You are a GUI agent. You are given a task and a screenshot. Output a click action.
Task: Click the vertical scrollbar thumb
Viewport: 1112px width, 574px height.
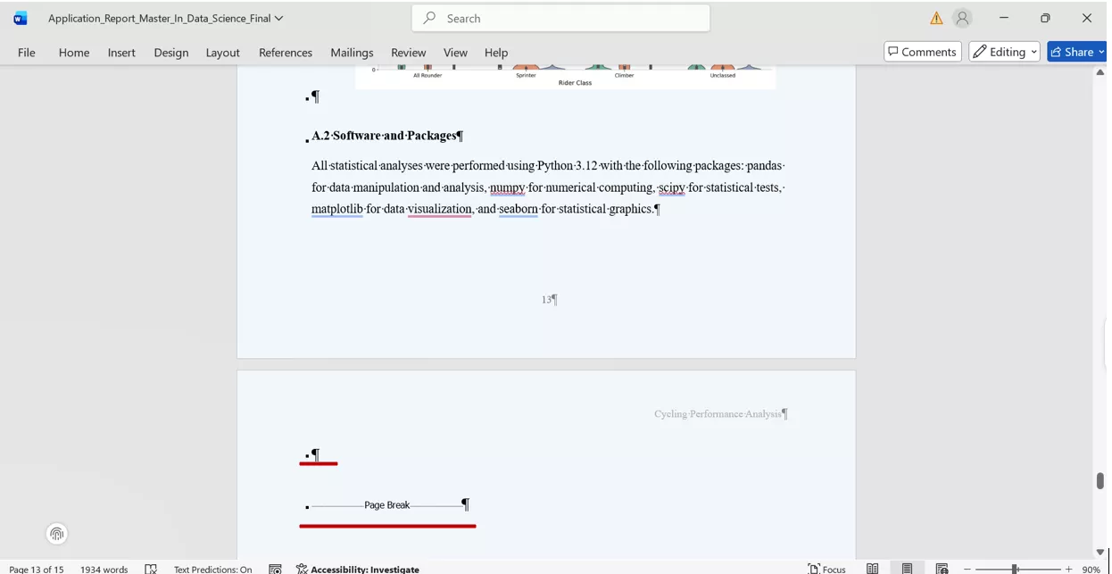coord(1100,480)
